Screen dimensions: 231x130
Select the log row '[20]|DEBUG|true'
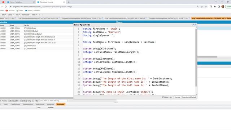(36, 46)
